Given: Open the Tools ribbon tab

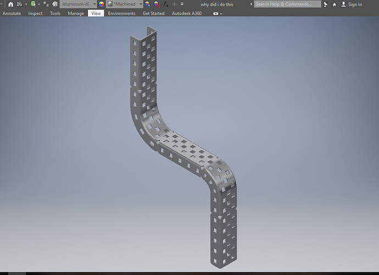Looking at the screenshot, I should 55,14.
